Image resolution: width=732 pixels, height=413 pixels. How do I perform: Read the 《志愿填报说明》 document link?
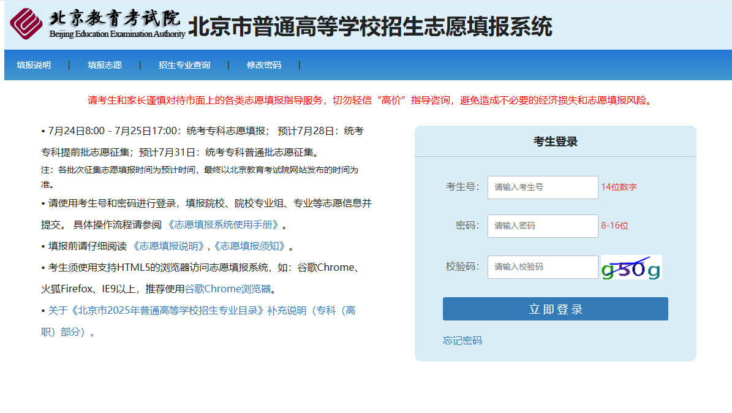(x=168, y=246)
